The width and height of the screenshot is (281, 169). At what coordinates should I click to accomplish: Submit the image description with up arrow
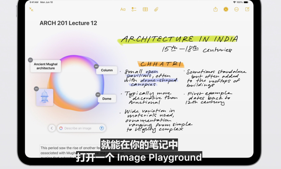coord(102,128)
